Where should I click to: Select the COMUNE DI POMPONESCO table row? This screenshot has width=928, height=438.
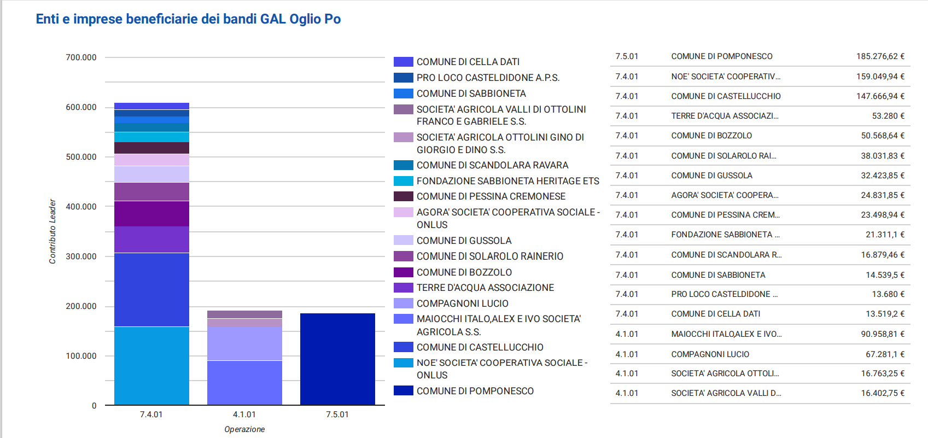pos(760,56)
